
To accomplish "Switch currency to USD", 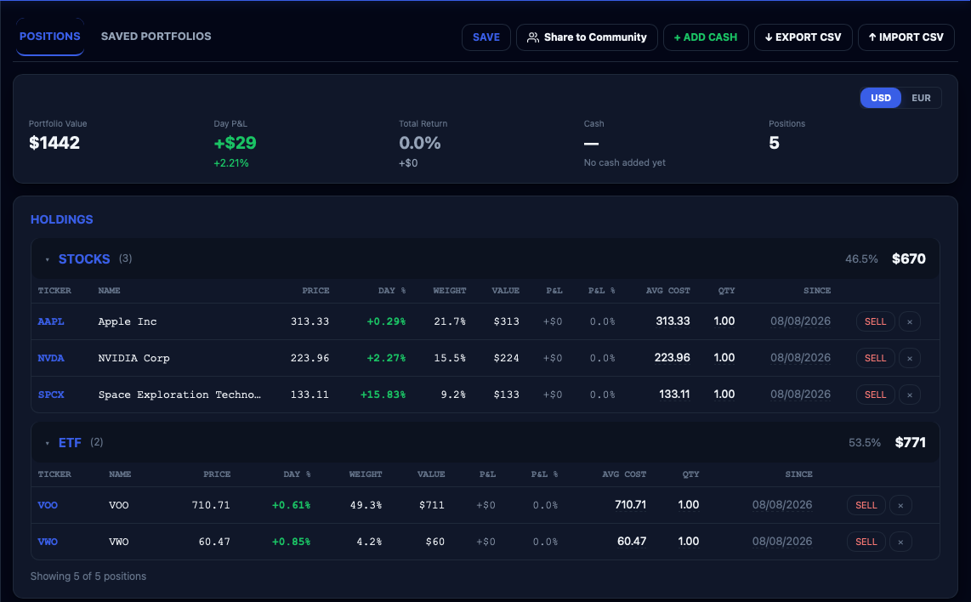I will point(881,98).
